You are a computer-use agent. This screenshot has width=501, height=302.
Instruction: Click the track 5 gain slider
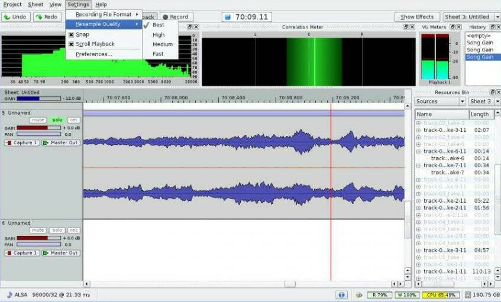point(39,128)
